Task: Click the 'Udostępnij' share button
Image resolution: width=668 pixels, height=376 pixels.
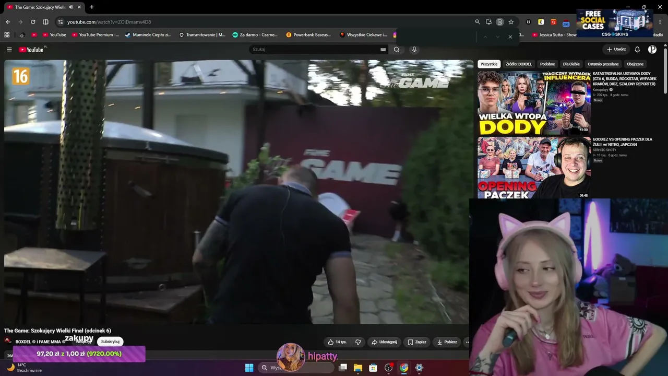Action: (384, 342)
